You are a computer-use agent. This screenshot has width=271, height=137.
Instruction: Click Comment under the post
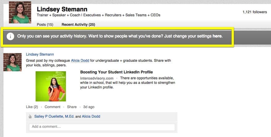click(52, 107)
